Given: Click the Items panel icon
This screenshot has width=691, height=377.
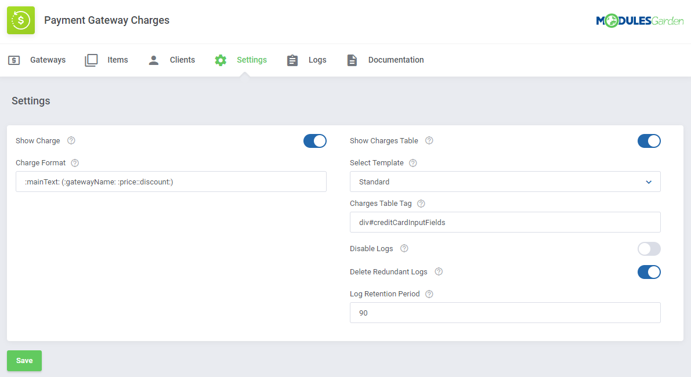Looking at the screenshot, I should (x=91, y=60).
